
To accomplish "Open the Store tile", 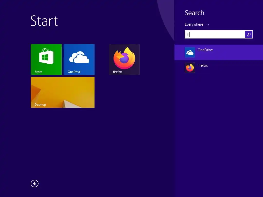I will [x=46, y=60].
